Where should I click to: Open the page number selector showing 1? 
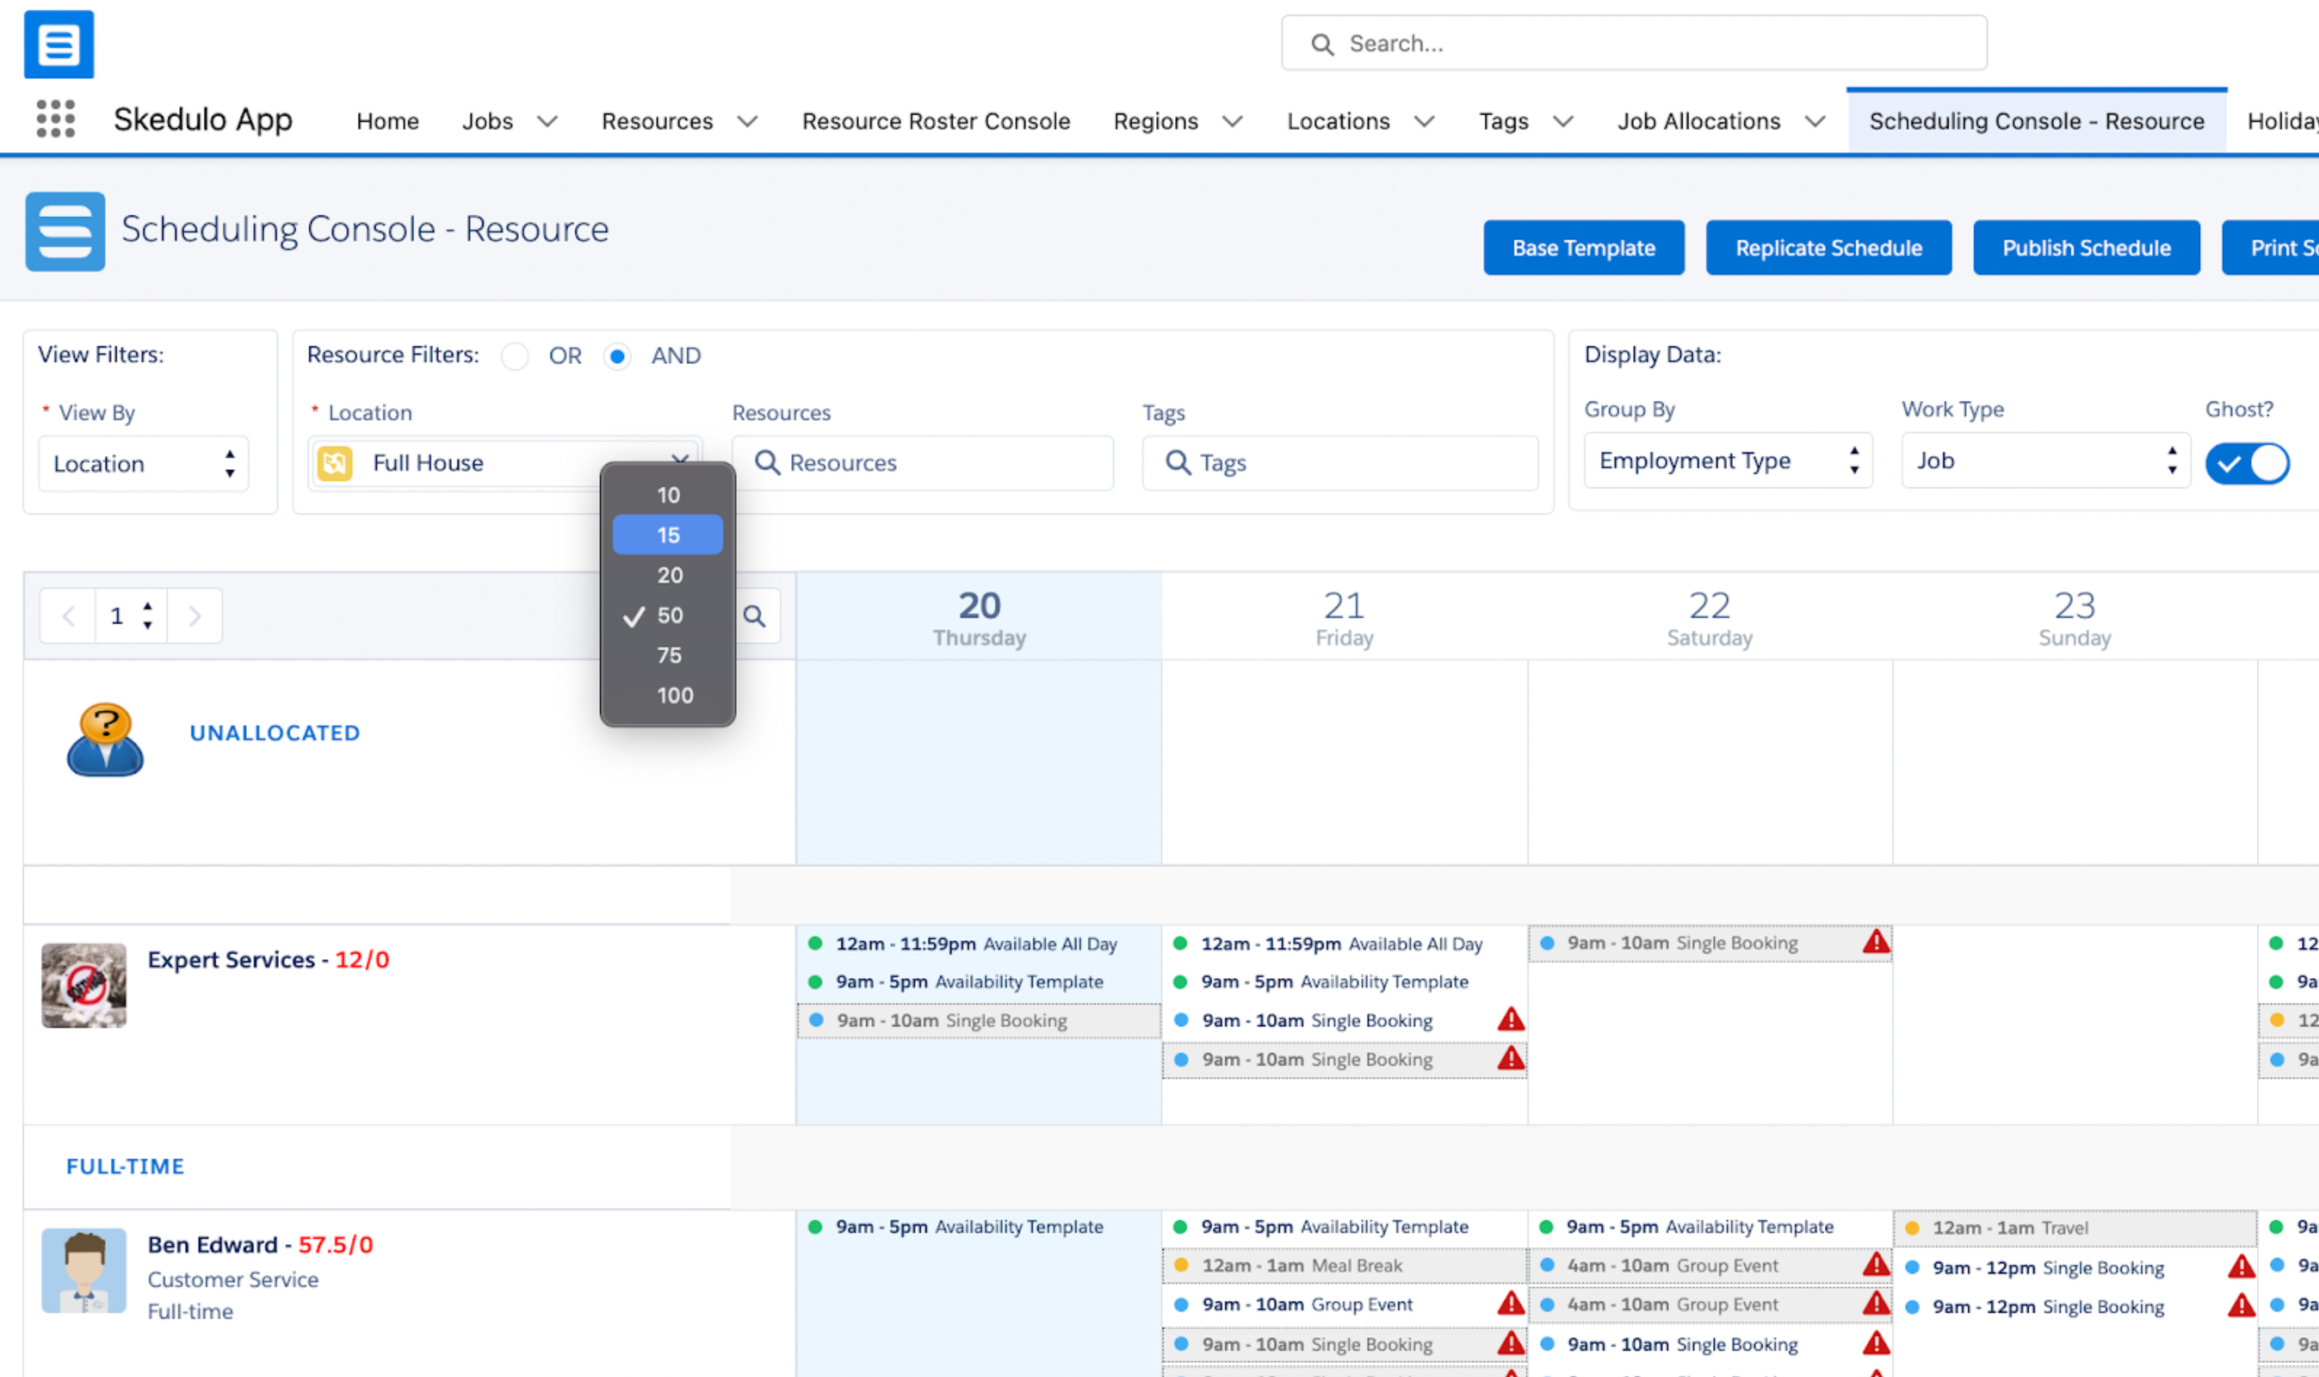pyautogui.click(x=131, y=616)
